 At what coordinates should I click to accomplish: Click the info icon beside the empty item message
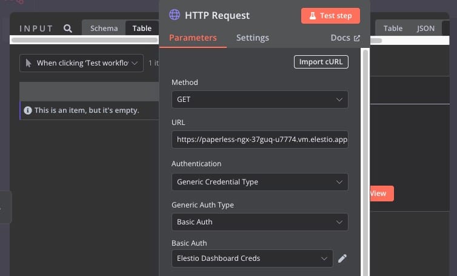coord(27,110)
